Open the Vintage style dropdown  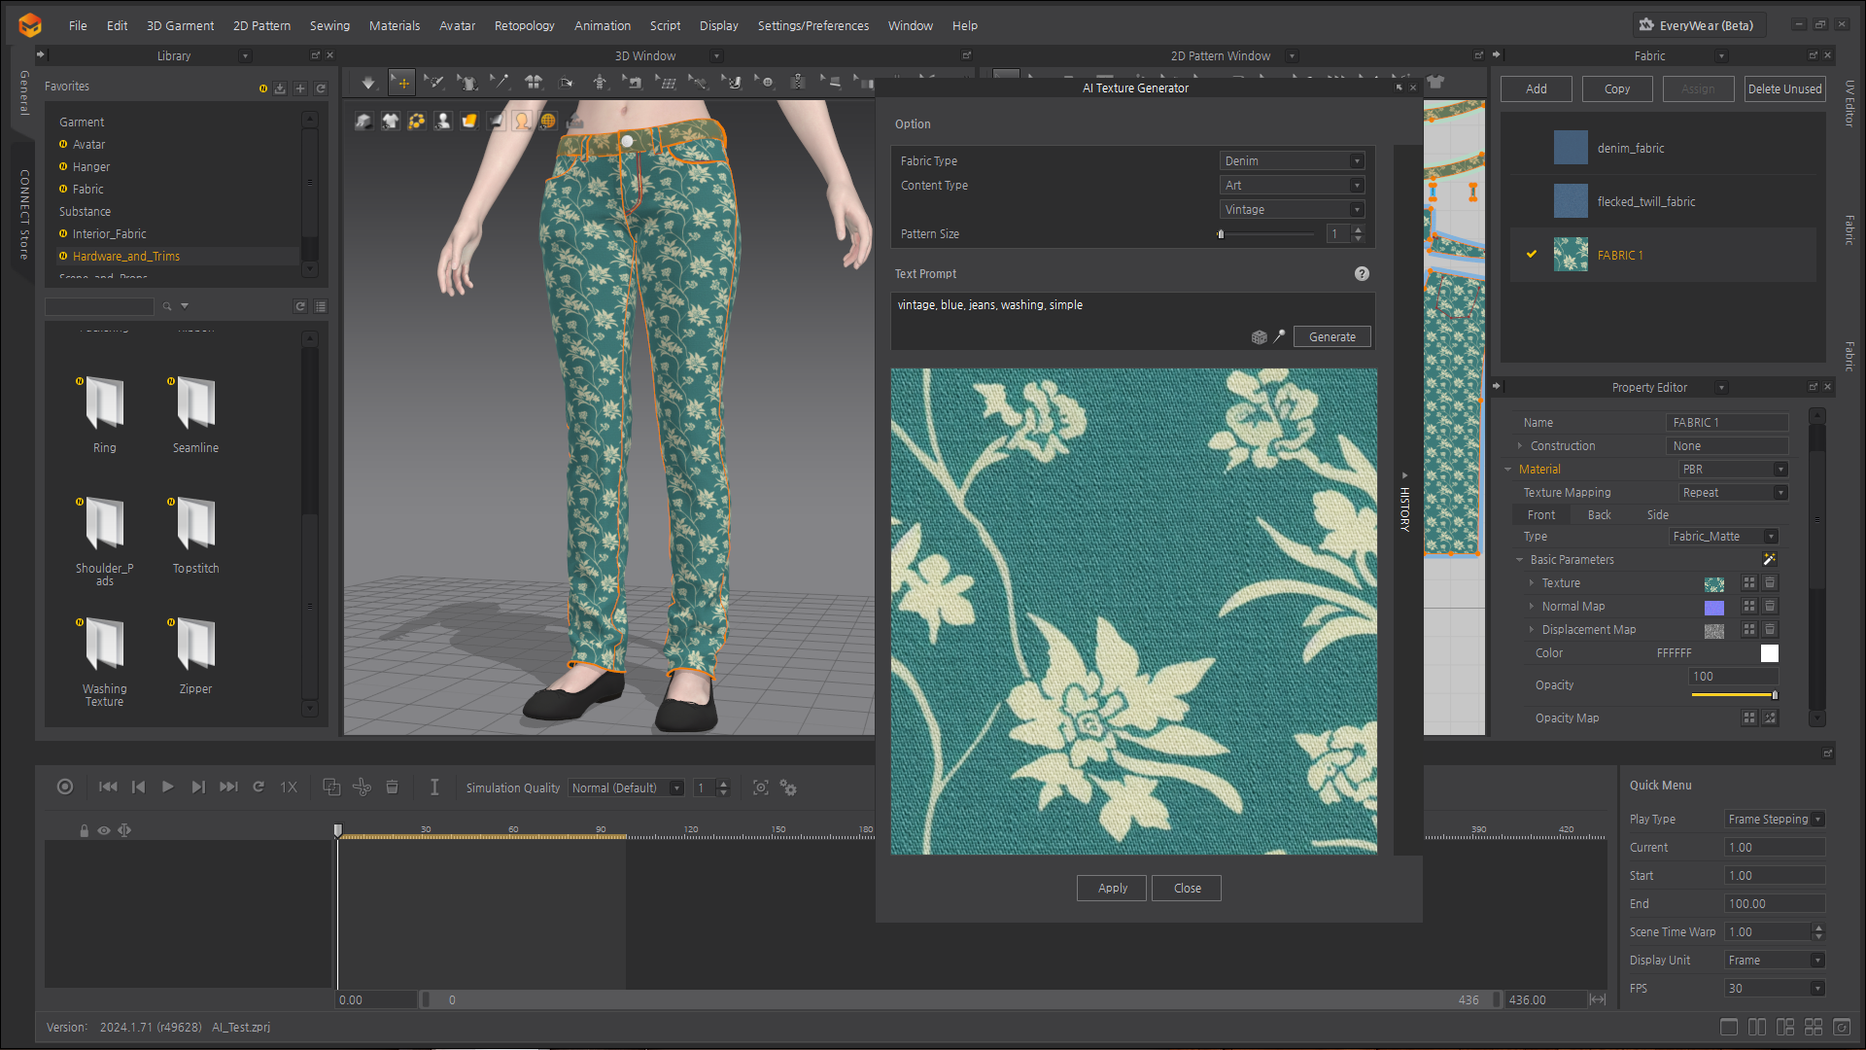click(1293, 210)
